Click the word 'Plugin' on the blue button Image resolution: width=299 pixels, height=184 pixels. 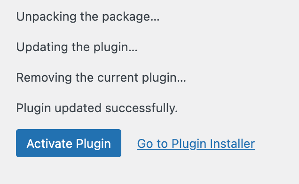[x=93, y=144]
